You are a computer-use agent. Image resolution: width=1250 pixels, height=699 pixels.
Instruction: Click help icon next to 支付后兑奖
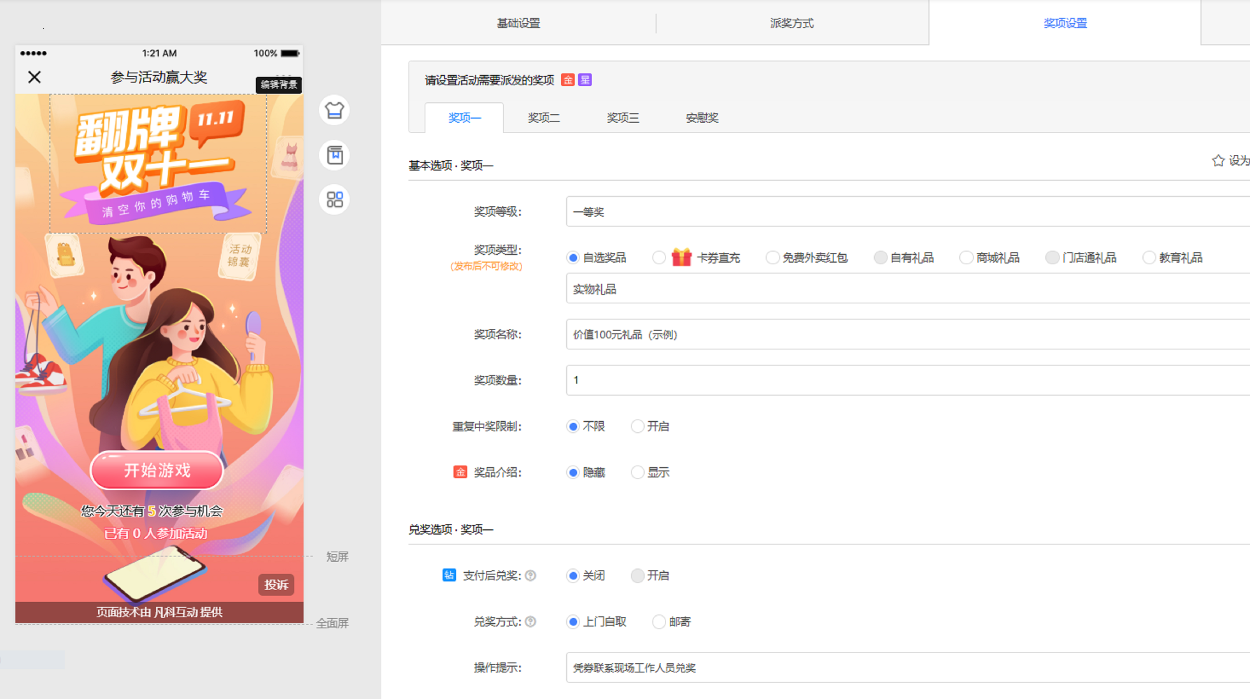(530, 575)
